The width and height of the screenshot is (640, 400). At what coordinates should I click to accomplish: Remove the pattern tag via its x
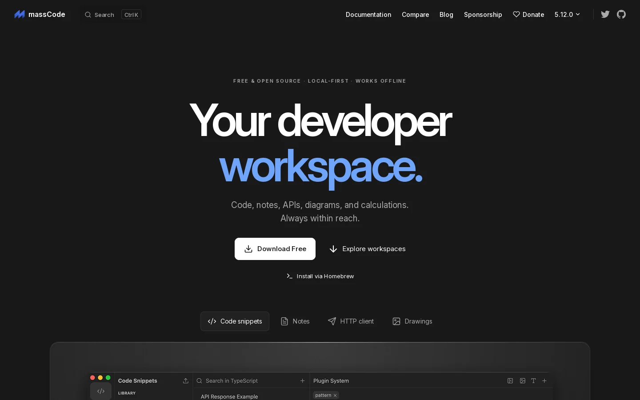click(335, 396)
